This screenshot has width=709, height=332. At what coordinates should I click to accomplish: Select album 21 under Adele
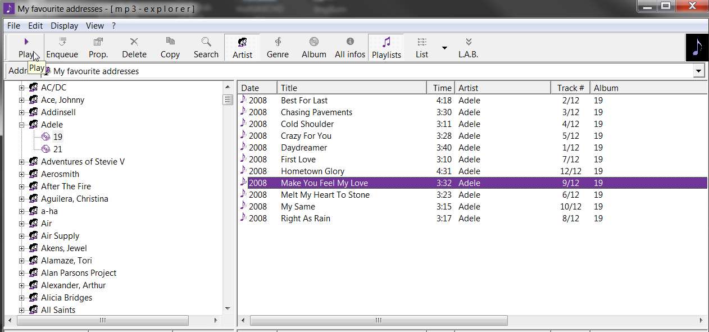click(58, 149)
